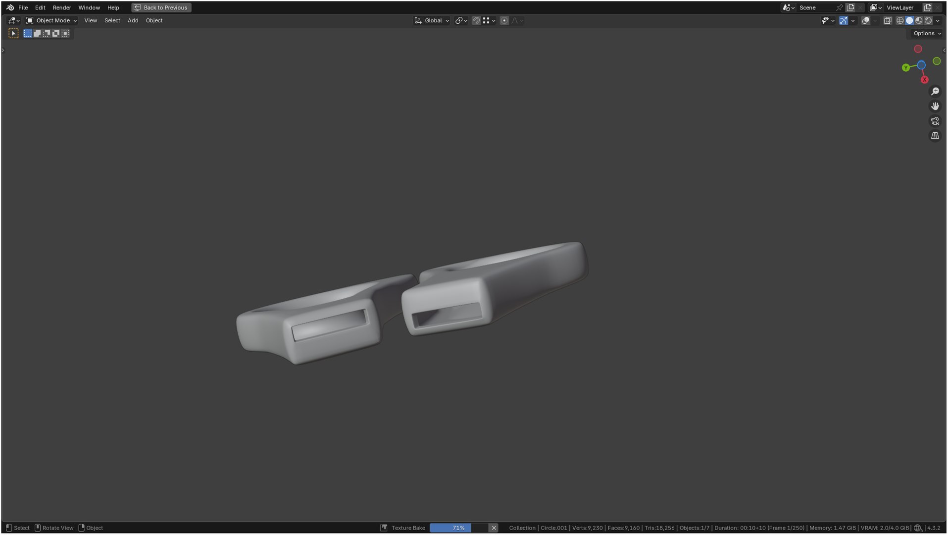Image resolution: width=948 pixels, height=535 pixels.
Task: Open the viewport Add menu
Action: [133, 20]
